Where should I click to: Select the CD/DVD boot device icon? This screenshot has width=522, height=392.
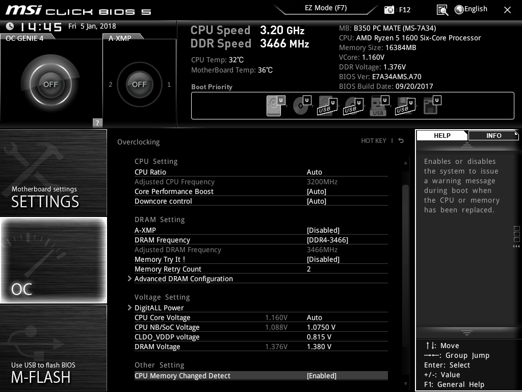coord(302,105)
